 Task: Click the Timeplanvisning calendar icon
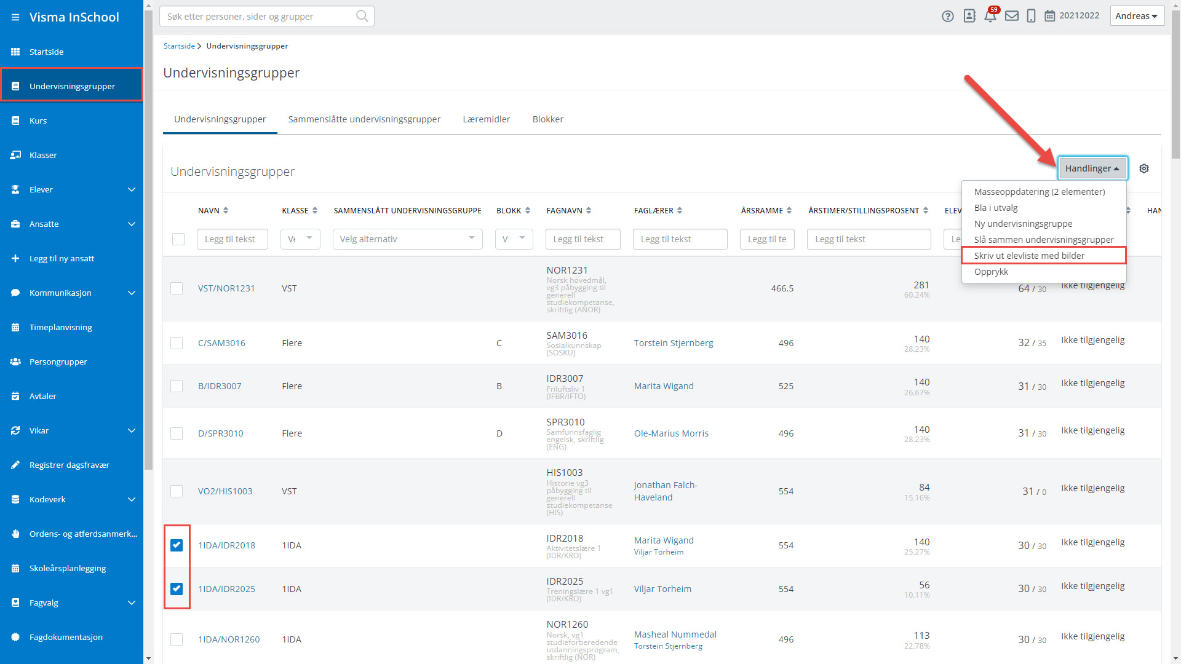pos(15,327)
